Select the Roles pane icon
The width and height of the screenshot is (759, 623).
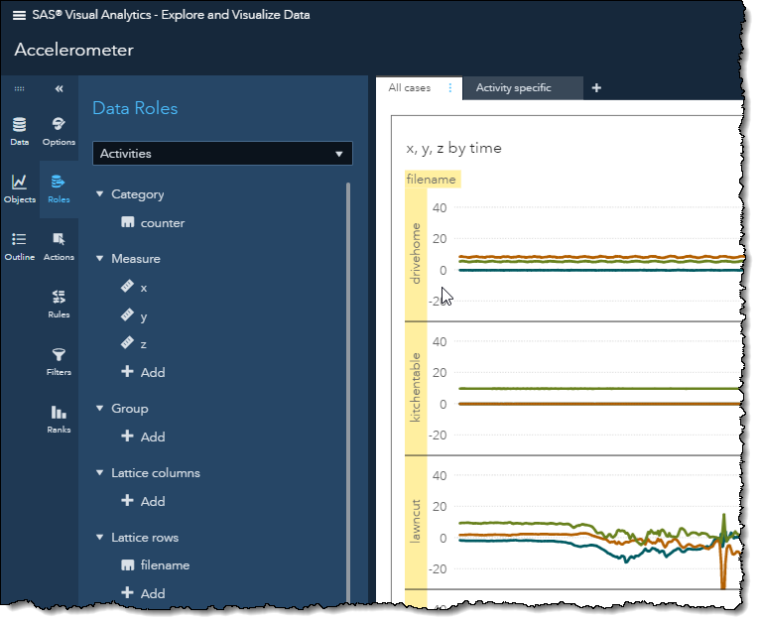pos(59,188)
